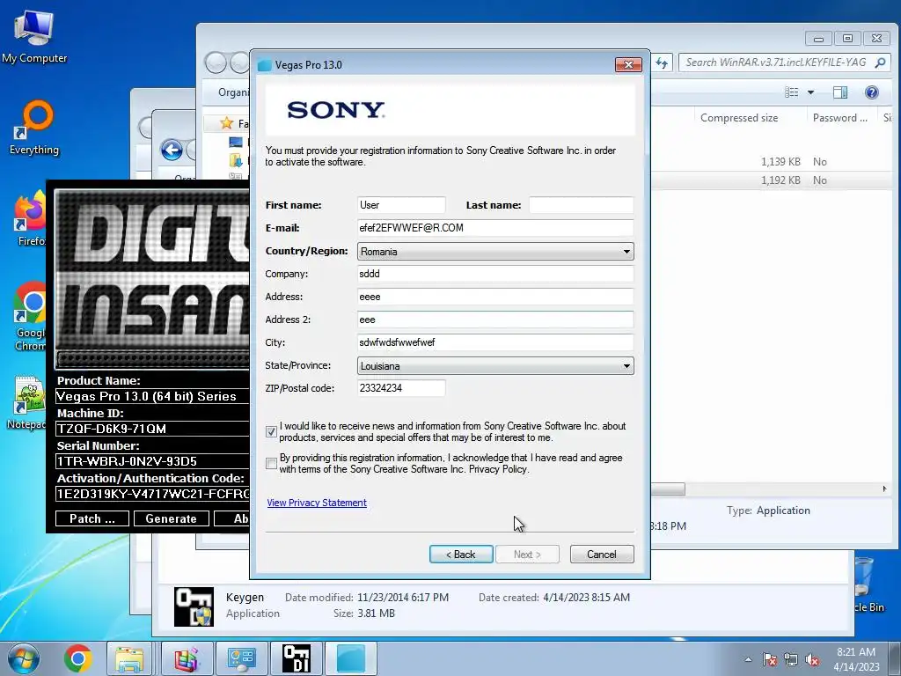The height and width of the screenshot is (676, 901).
Task: Switch to the WinRAR taskbar item
Action: click(x=187, y=658)
